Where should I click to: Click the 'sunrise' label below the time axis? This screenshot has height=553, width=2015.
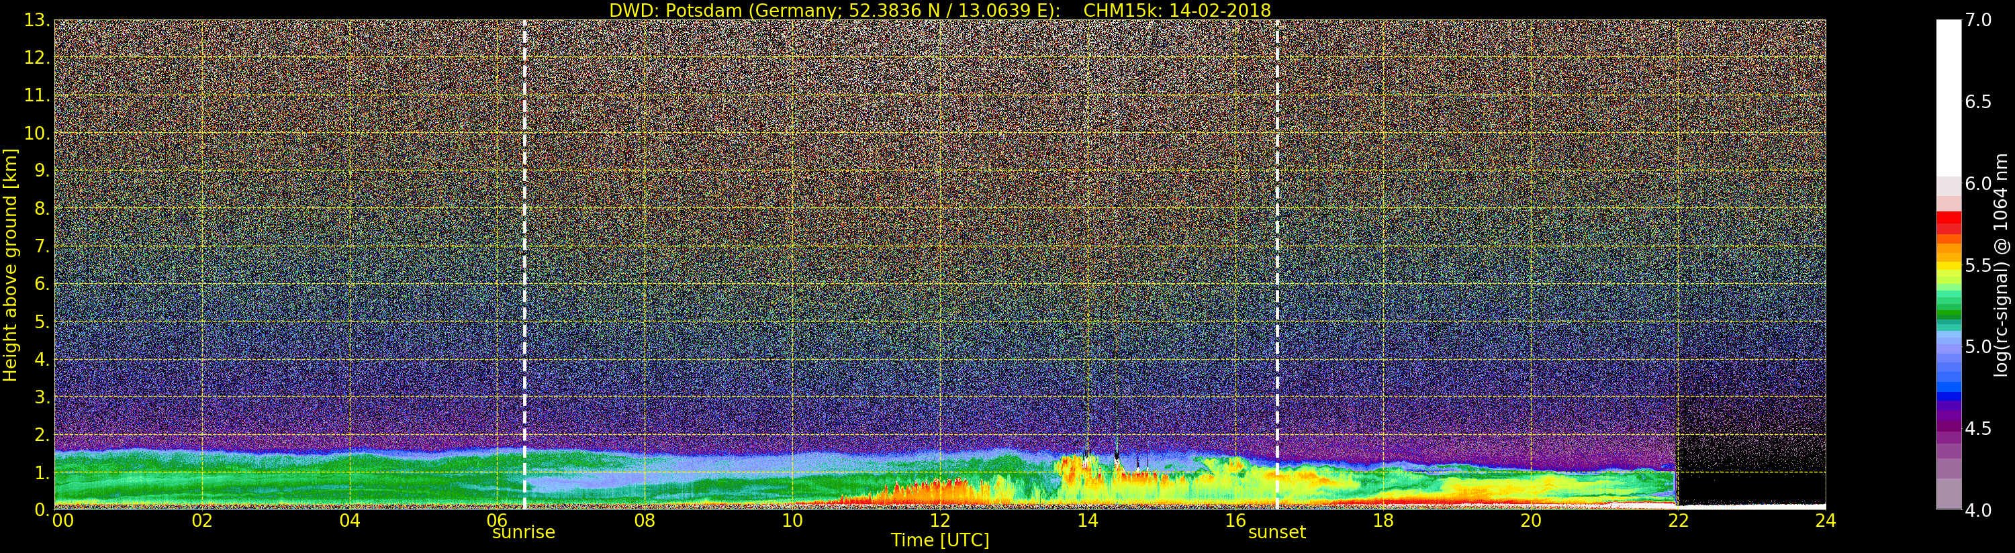tap(523, 533)
